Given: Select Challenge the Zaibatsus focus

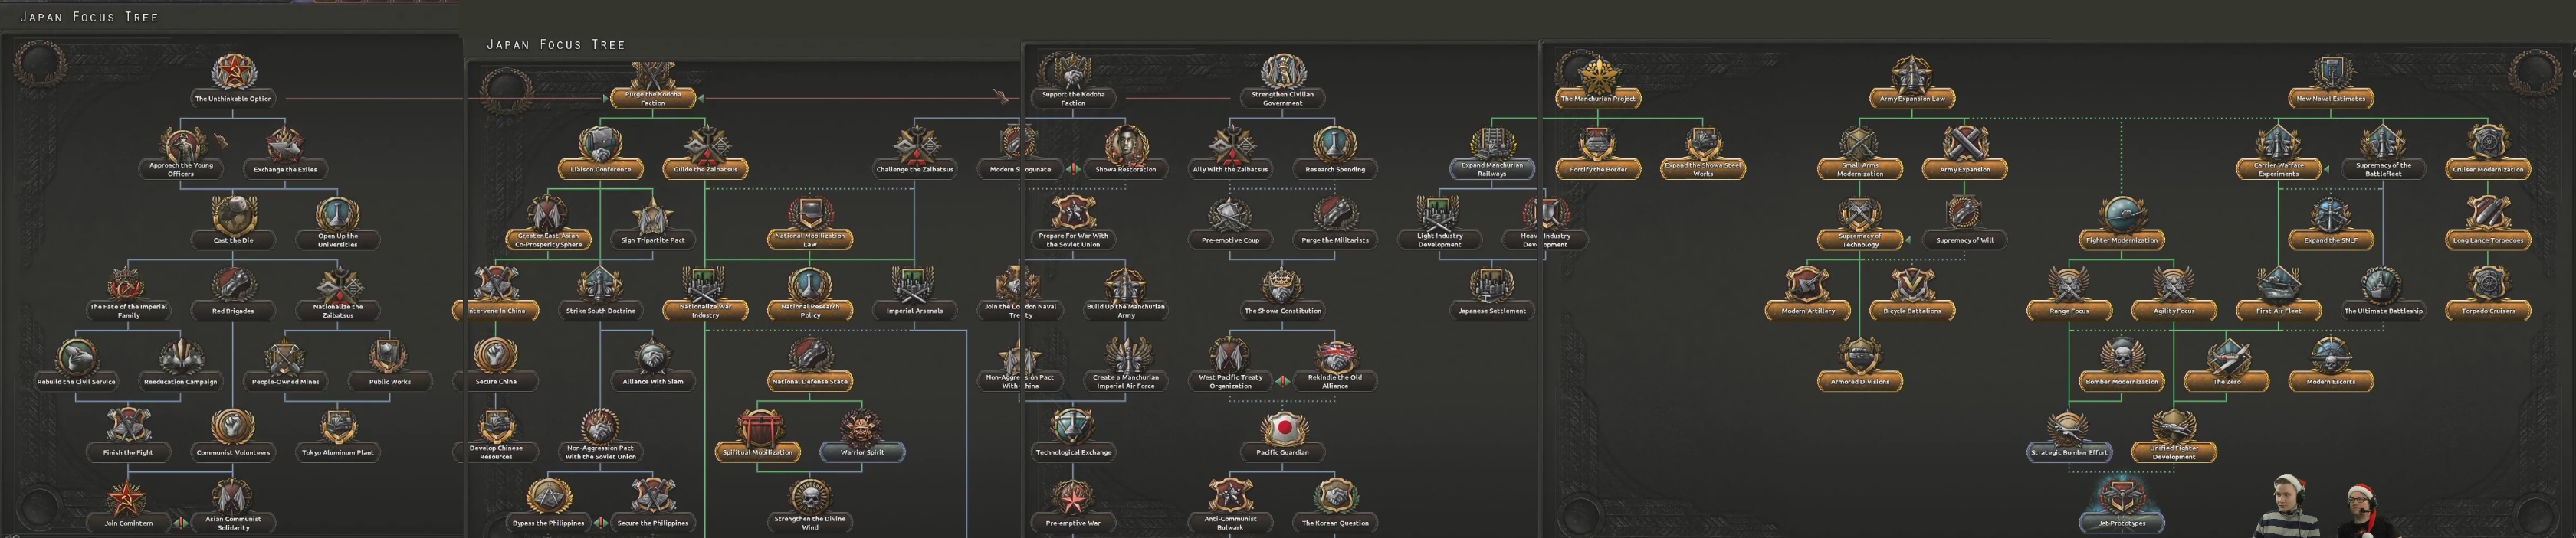Looking at the screenshot, I should coord(914,153).
